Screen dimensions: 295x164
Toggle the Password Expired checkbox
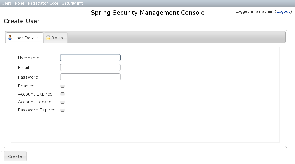pyautogui.click(x=62, y=110)
